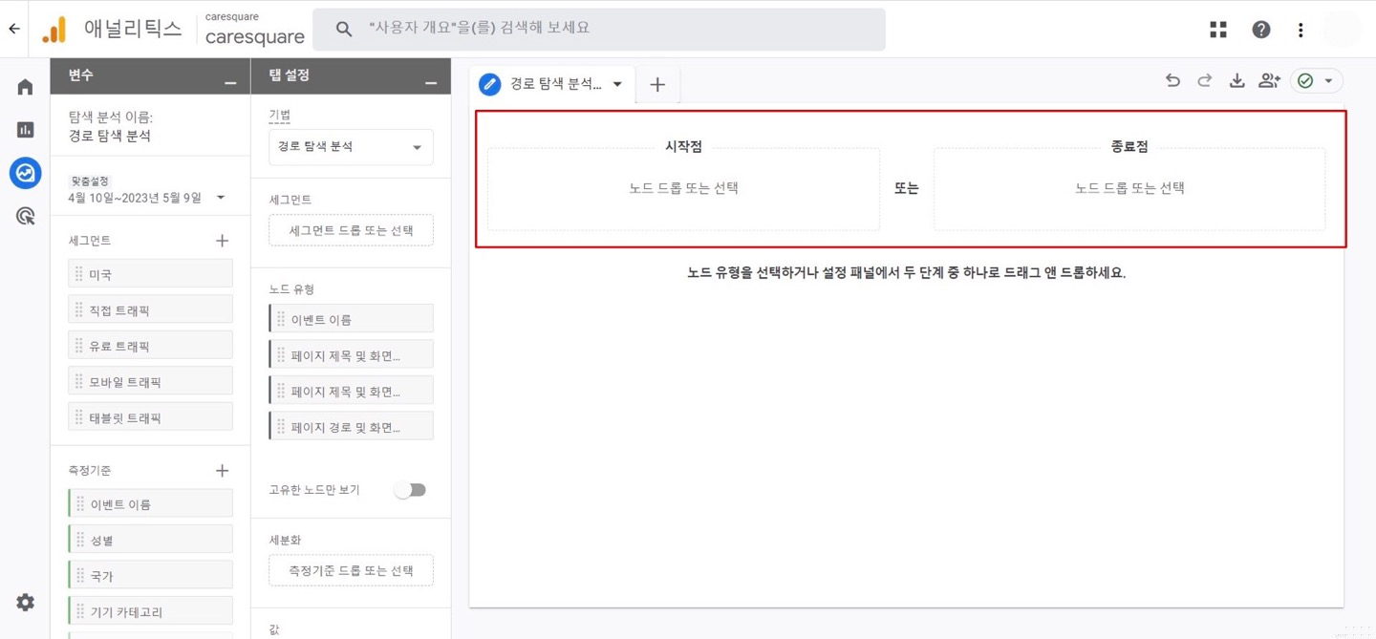Click drag handle of 이벤트 이름 node type

pos(281,319)
